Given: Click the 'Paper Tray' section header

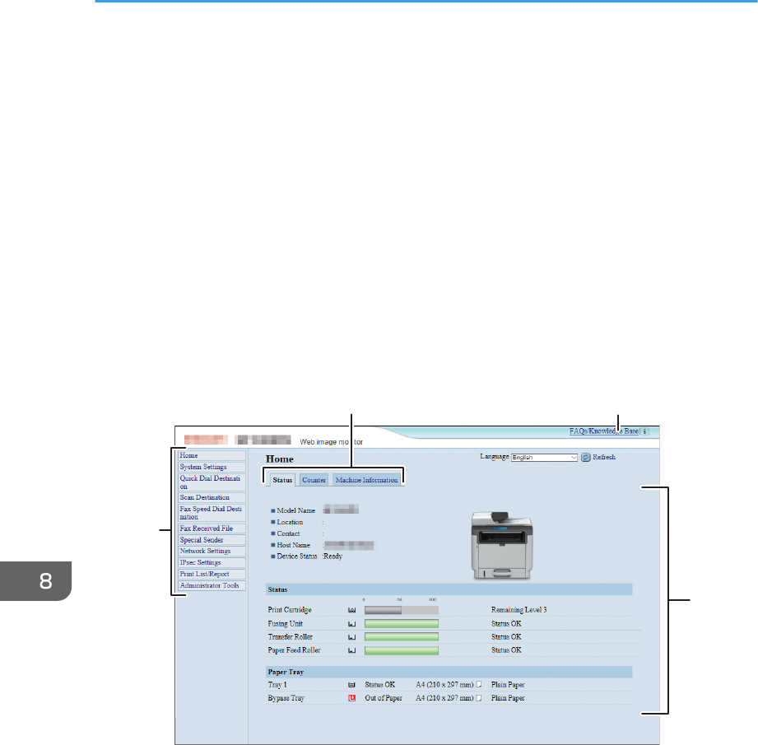Looking at the screenshot, I should (449, 672).
